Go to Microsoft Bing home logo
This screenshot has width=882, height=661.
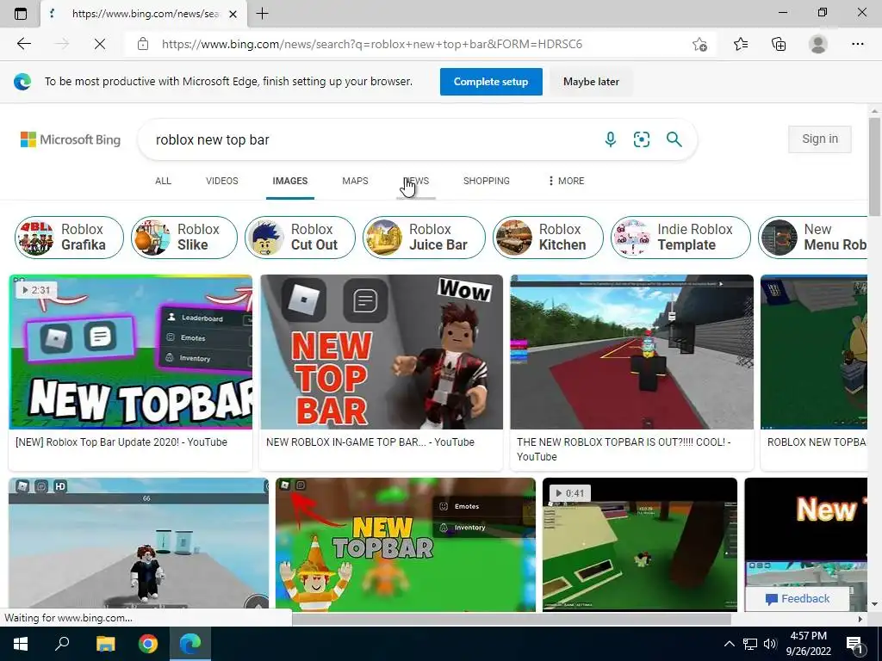pos(71,139)
